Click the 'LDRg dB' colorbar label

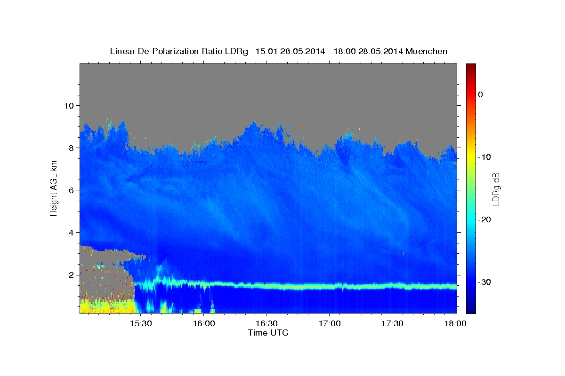tap(496, 189)
